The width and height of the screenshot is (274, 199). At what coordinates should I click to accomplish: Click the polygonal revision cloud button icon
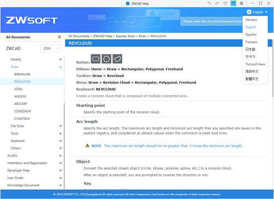pos(106,59)
